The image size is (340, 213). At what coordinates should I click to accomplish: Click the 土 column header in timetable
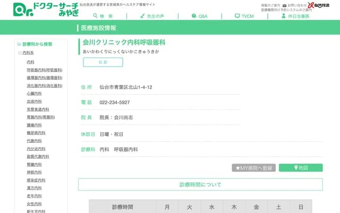278,207
